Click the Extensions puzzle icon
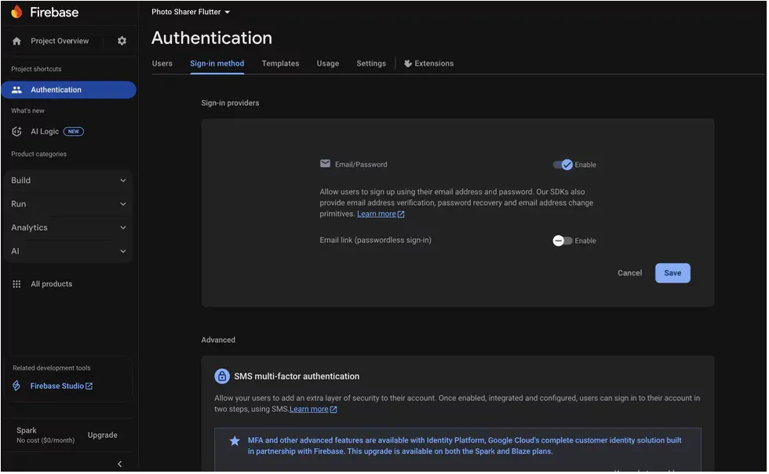This screenshot has height=474, width=769. 408,64
